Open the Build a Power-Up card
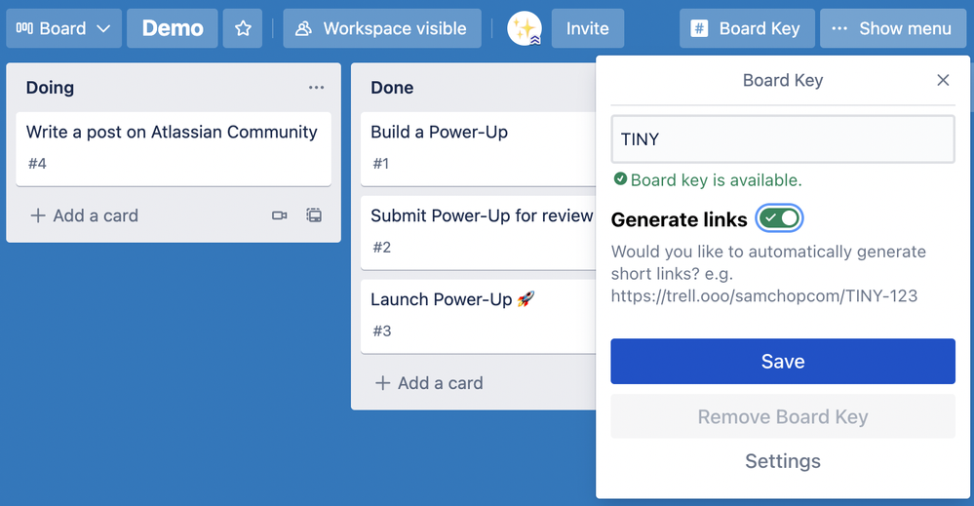The image size is (974, 506). [479, 148]
